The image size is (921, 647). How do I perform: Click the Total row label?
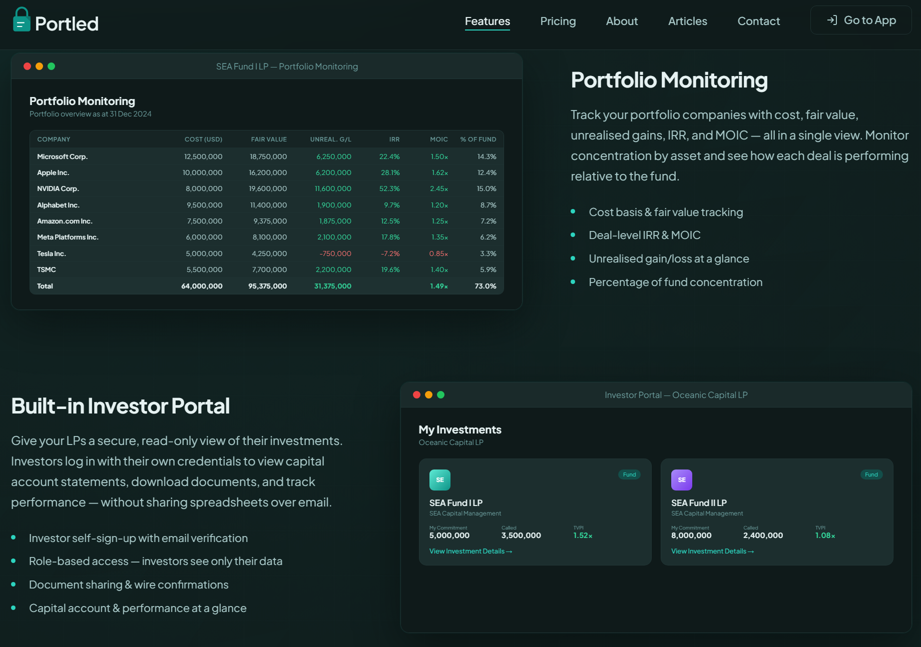click(45, 286)
